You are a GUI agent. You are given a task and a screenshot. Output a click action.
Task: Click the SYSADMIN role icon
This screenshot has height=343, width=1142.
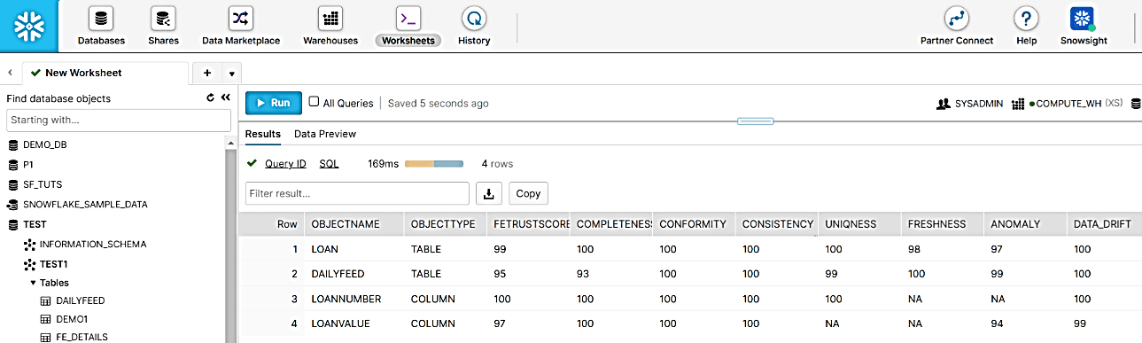pyautogui.click(x=944, y=104)
